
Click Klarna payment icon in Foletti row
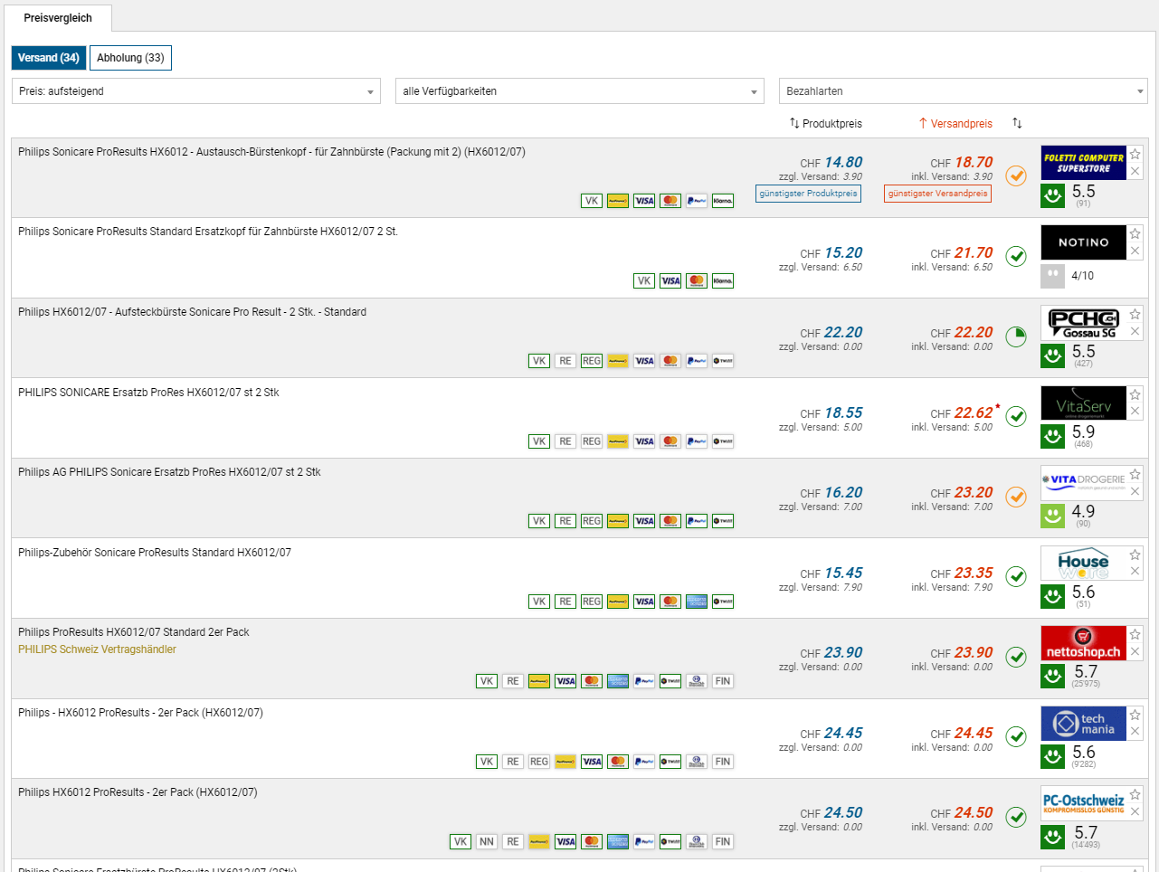(722, 201)
